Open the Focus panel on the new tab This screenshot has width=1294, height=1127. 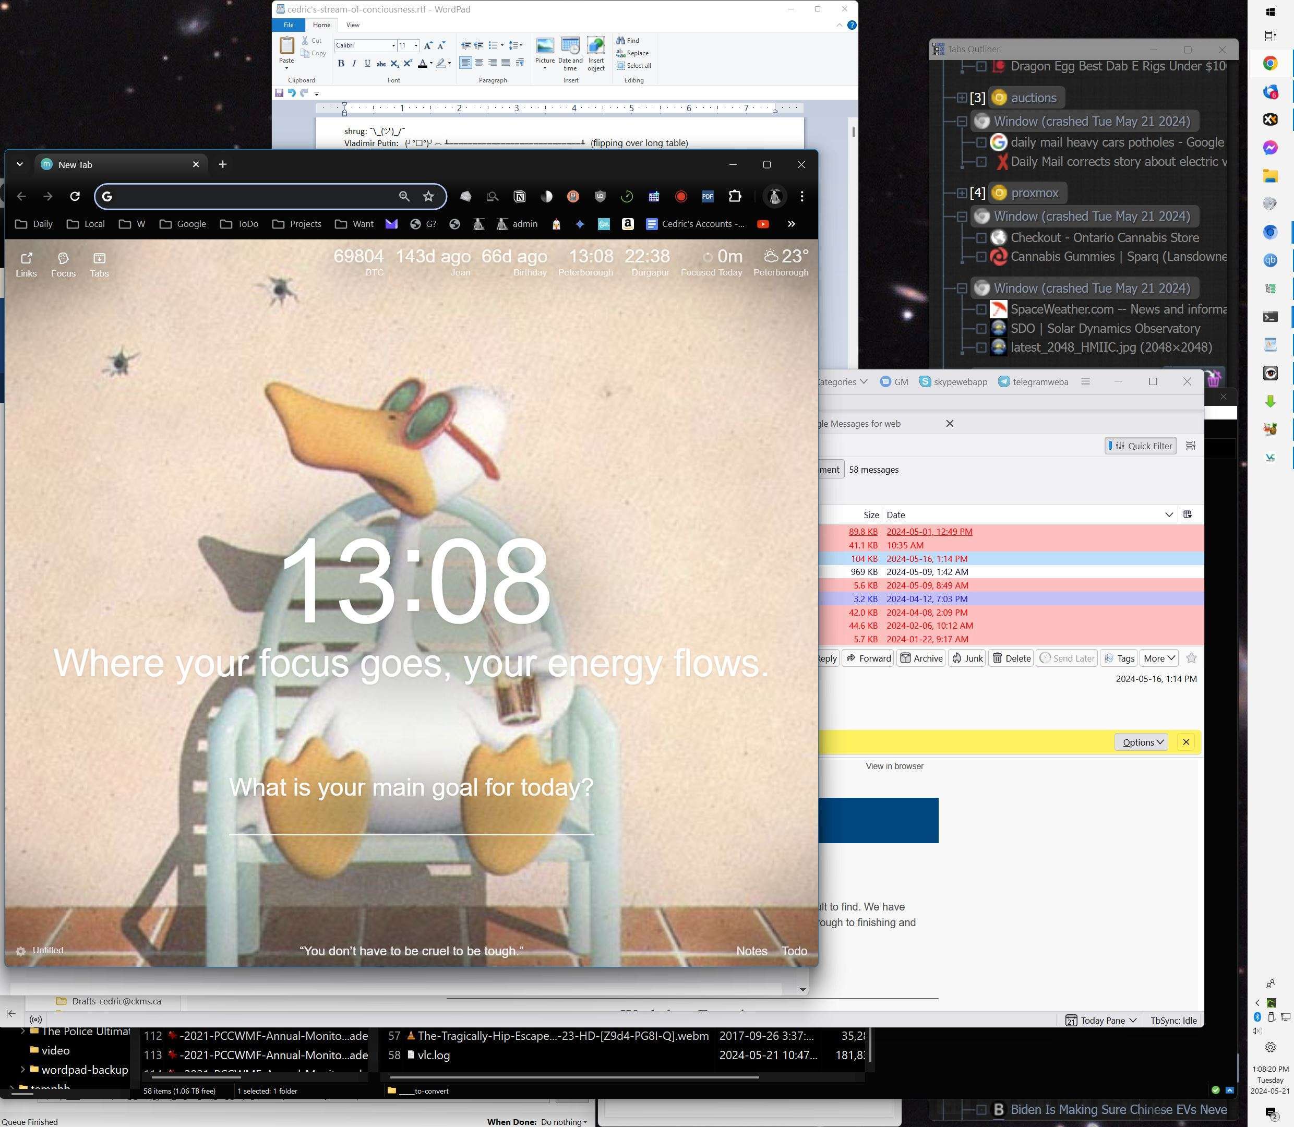pos(63,265)
